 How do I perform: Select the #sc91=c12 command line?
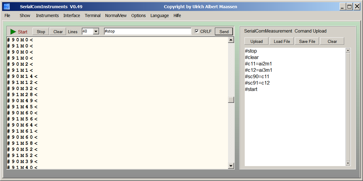coord(257,83)
